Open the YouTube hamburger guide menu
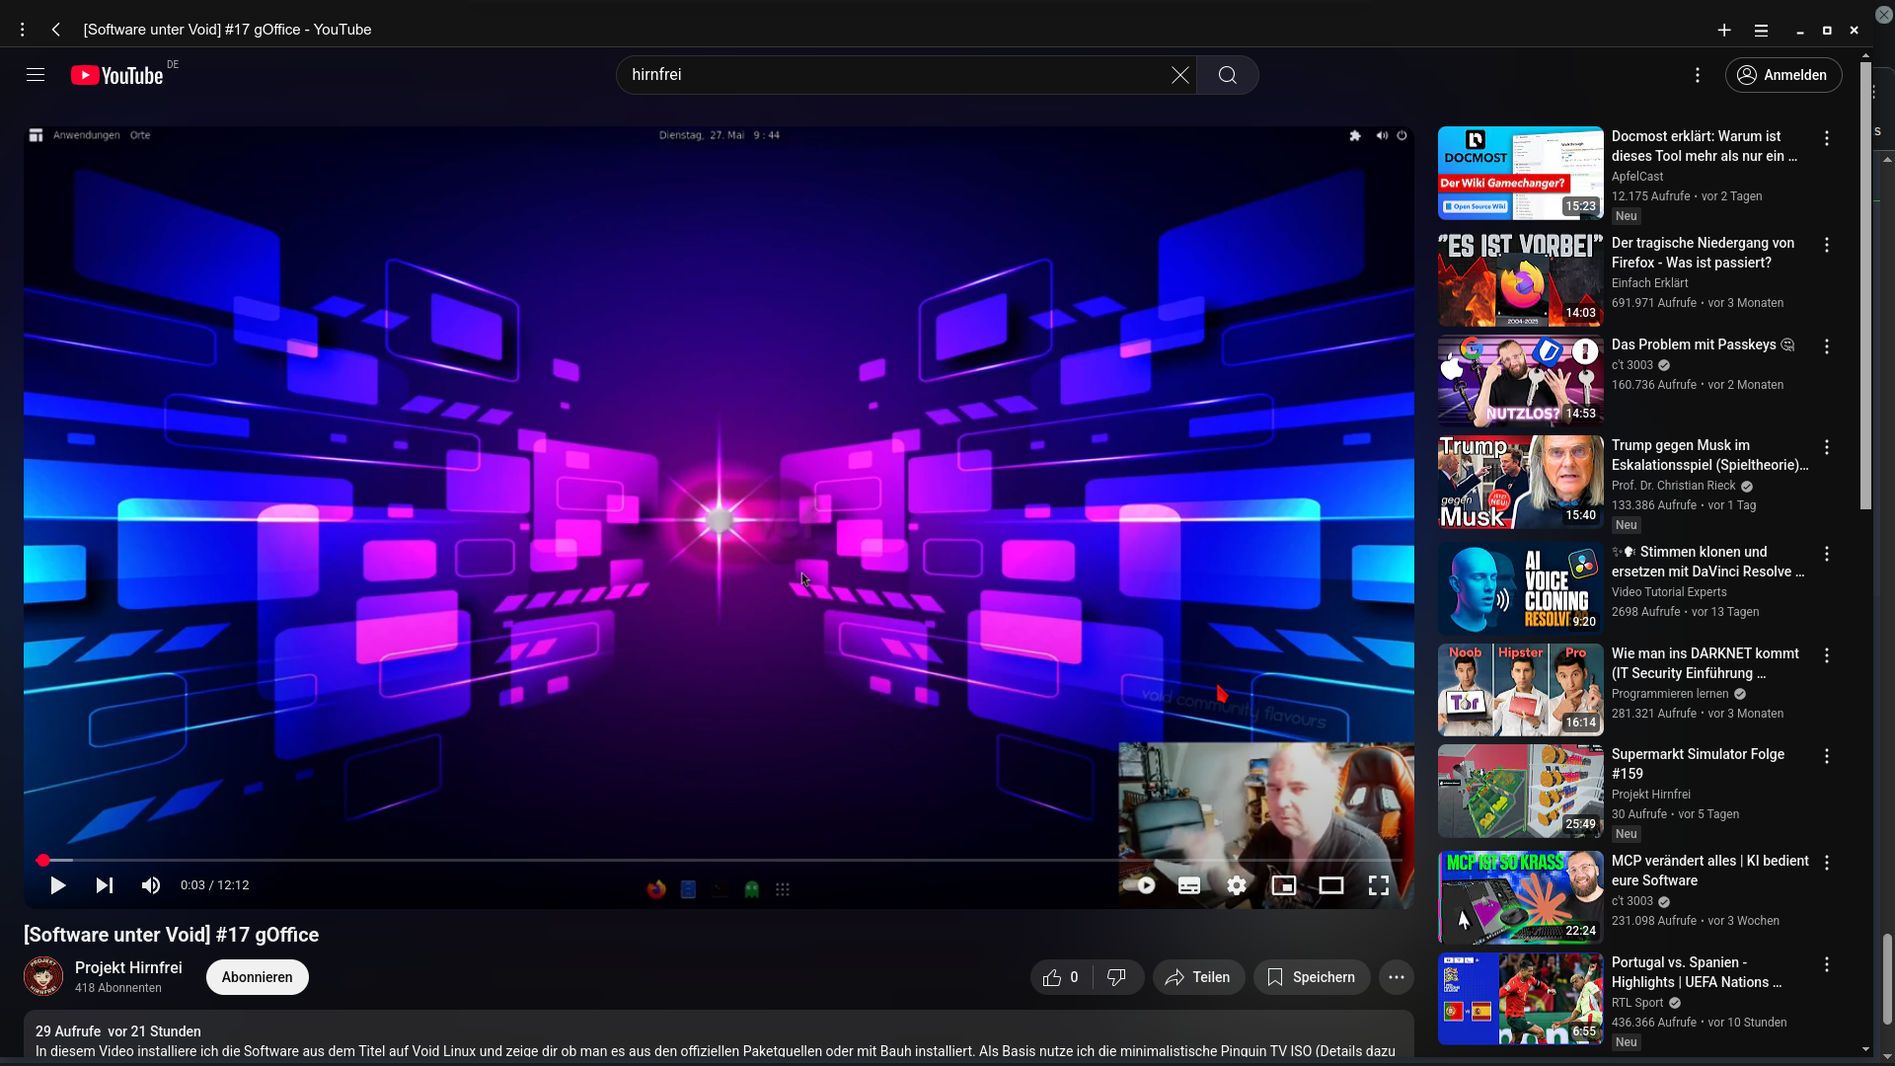The image size is (1895, 1066). point(36,75)
